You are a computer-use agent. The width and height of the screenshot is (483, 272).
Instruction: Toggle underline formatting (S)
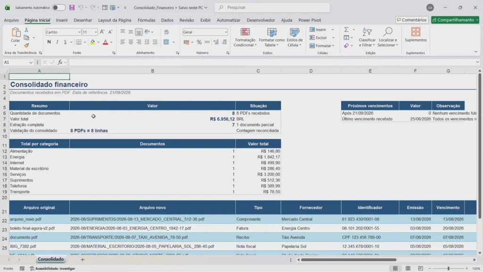coord(65,42)
